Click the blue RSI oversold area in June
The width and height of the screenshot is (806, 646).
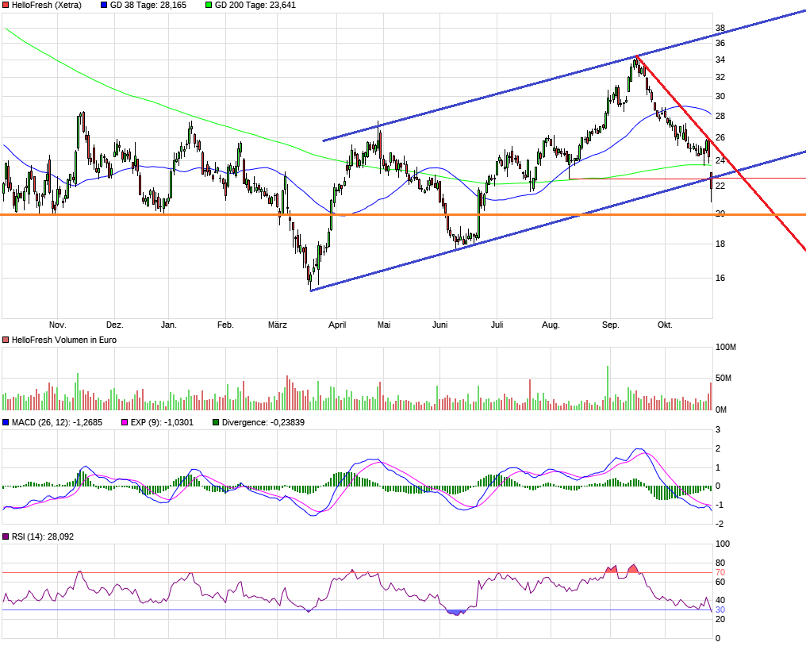pyautogui.click(x=456, y=613)
